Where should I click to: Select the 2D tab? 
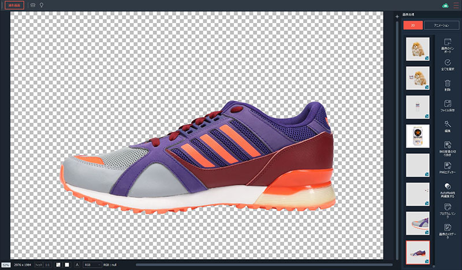pos(413,25)
